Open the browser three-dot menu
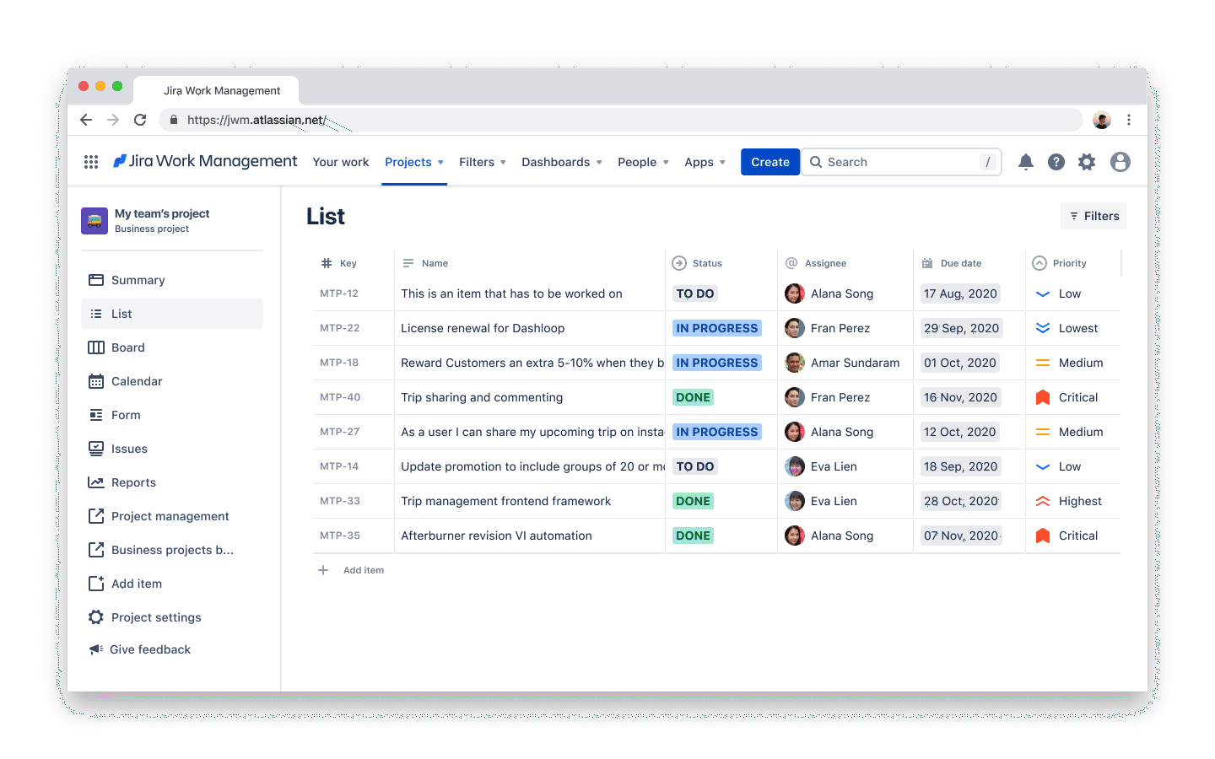Screen dimensions: 1215x759 point(1129,120)
